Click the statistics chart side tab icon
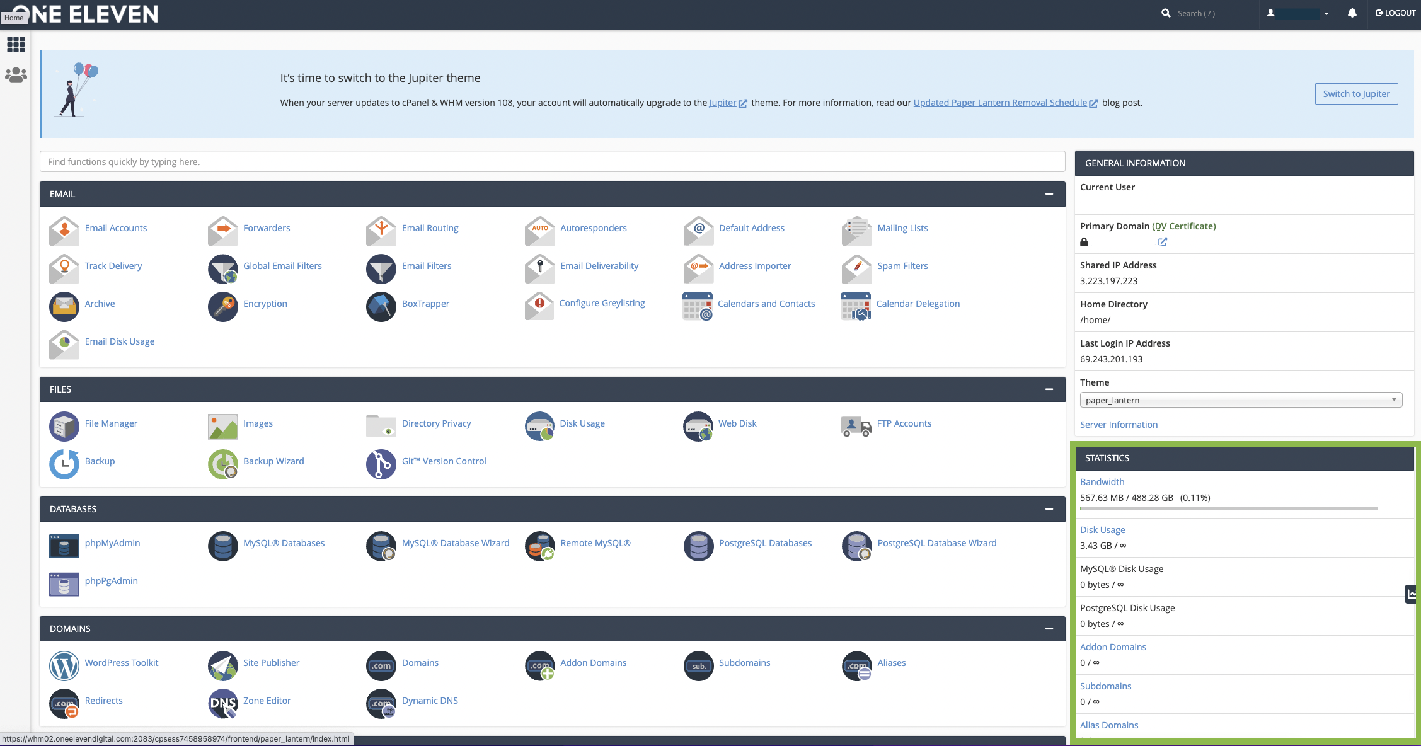Screen dimensions: 1421x746 click(x=1412, y=594)
